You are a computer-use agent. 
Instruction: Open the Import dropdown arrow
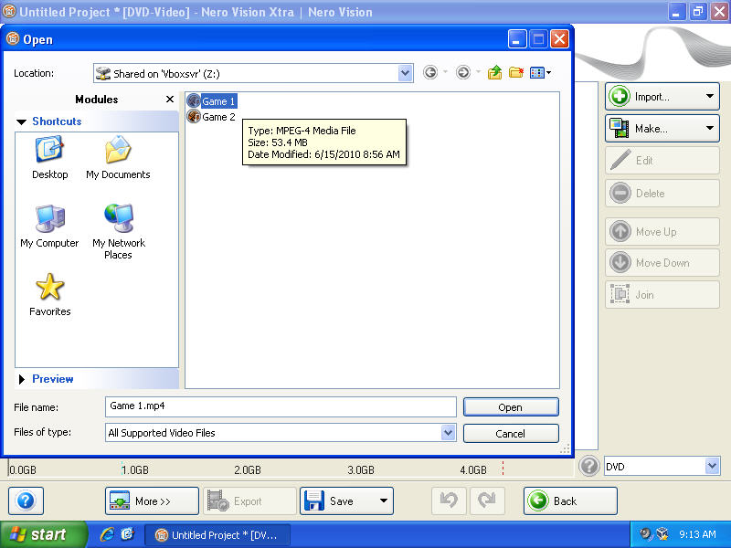(x=710, y=97)
